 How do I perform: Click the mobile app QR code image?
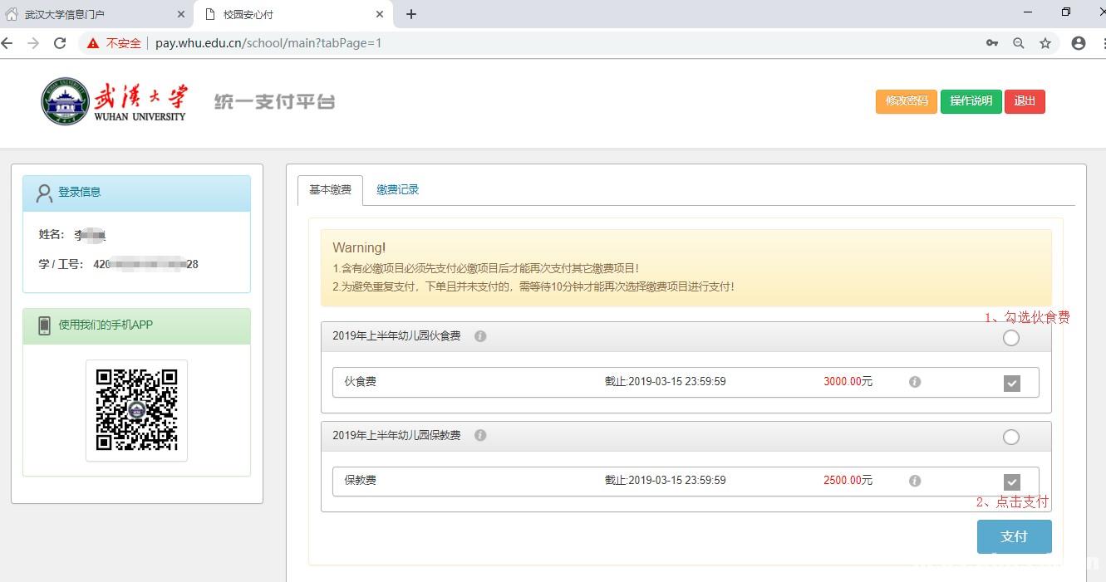pyautogui.click(x=136, y=410)
